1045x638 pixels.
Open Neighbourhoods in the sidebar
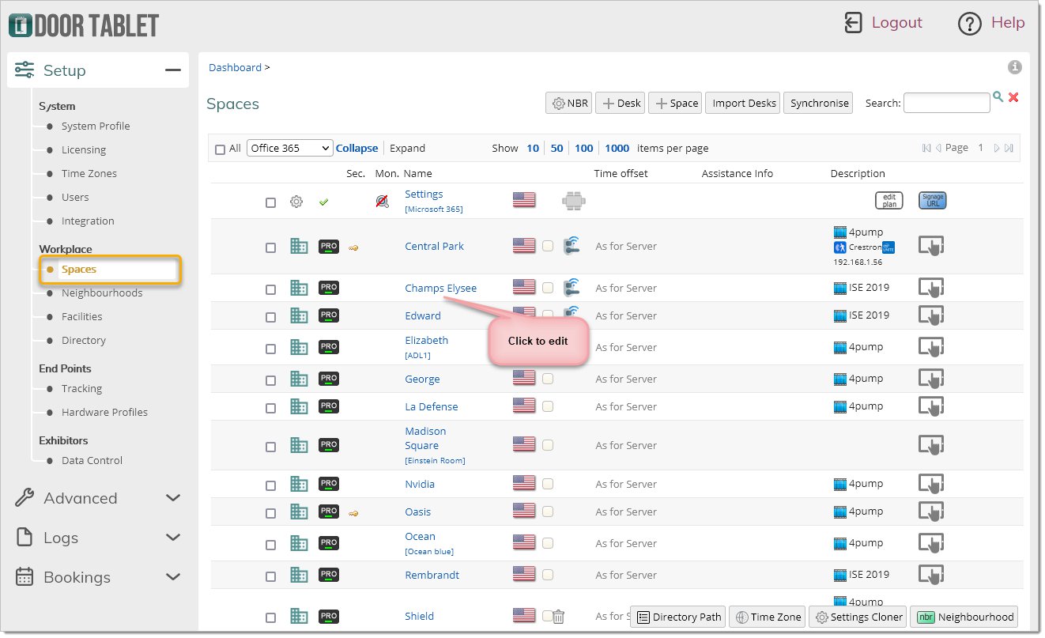(102, 293)
